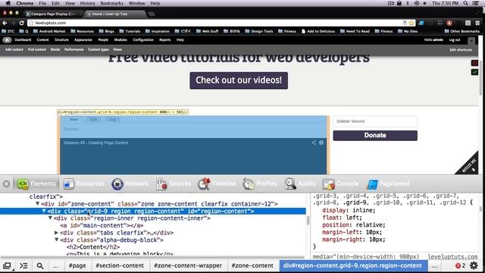Open the Timeline panel
Screen dimensions: 485x273
[x=217, y=184]
